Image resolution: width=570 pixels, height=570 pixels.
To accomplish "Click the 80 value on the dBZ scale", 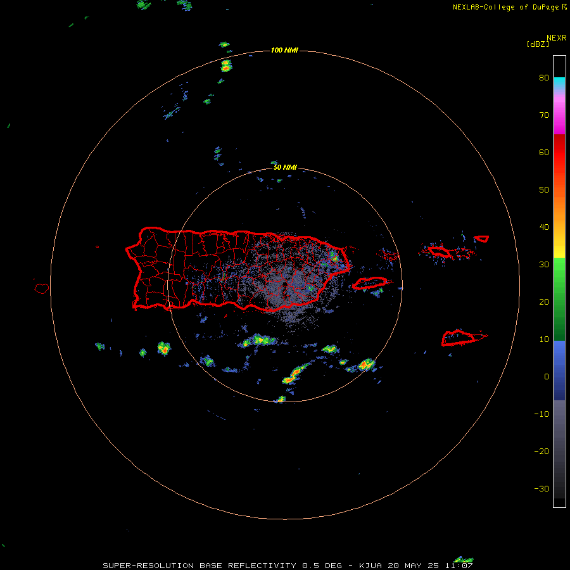I will click(x=544, y=78).
